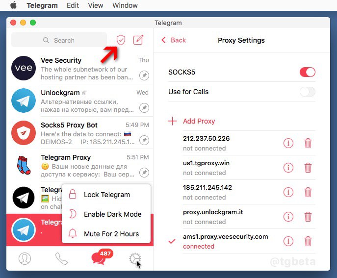Screen dimensions: 337x278
Task: Click the Vee Security avatar
Action: point(24,68)
